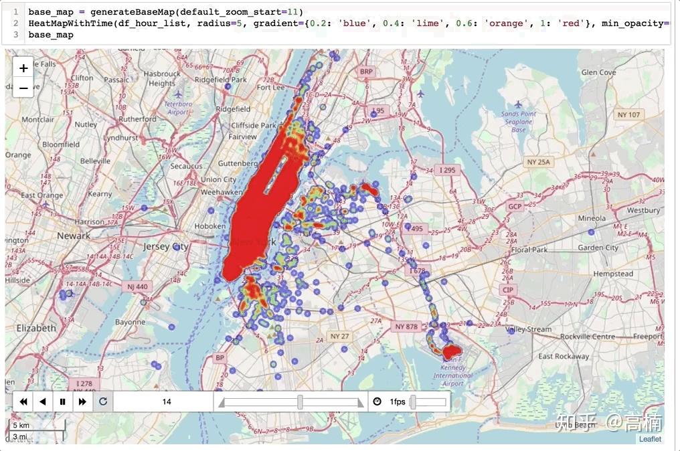Image resolution: width=680 pixels, height=451 pixels.
Task: Skip to the first time frame
Action: [23, 401]
